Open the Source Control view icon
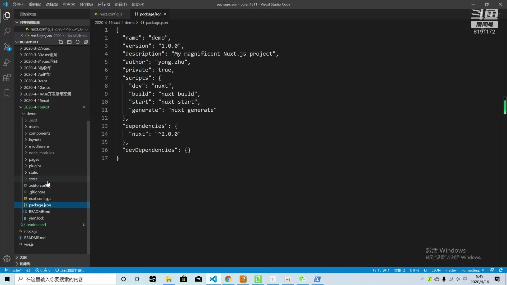Screen dimensions: 507x285 click(x=7, y=47)
